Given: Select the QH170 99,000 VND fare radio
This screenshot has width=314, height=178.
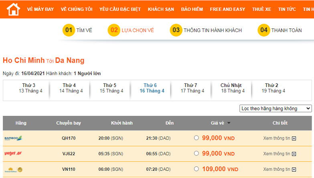Looking at the screenshot, I should click(x=197, y=138).
